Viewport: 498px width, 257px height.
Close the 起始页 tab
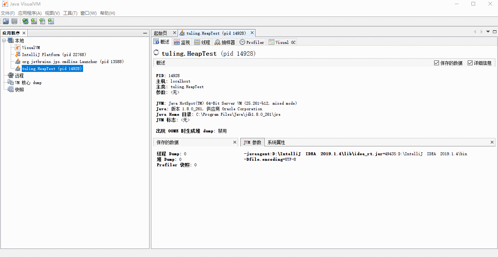point(175,33)
